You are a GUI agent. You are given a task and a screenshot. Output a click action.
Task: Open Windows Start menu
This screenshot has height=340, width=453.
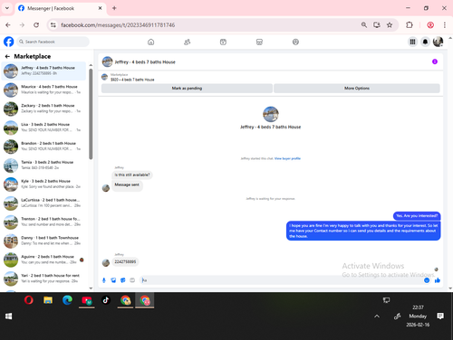pos(9,316)
